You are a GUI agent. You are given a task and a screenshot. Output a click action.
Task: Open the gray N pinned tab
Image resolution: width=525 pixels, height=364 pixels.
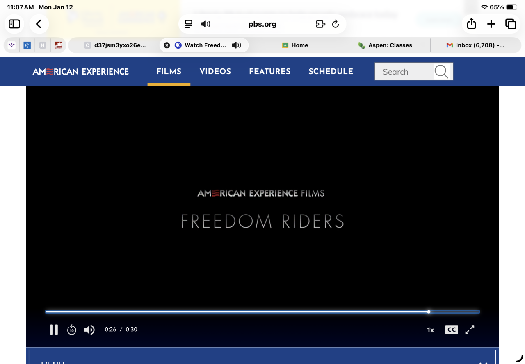tap(43, 45)
